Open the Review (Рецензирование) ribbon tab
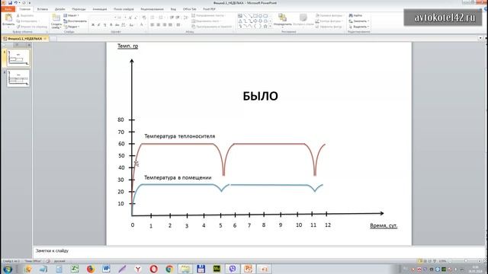488x274 pixels. coord(152,9)
